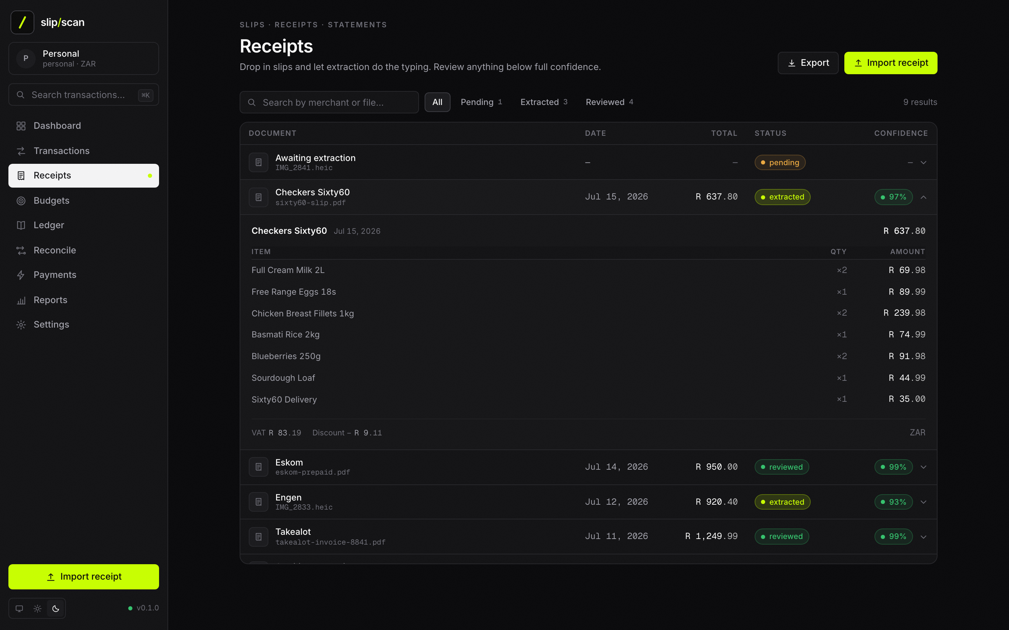This screenshot has width=1009, height=630.
Task: Click Import receipt button in header
Action: [x=891, y=63]
